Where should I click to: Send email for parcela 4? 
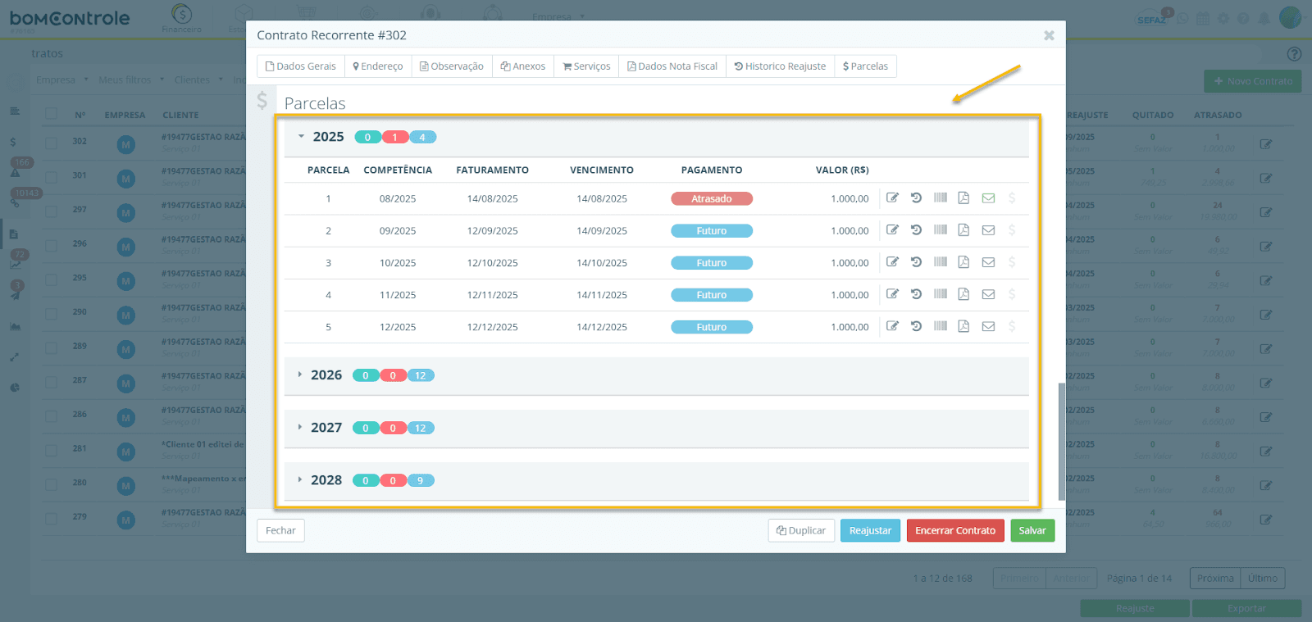pyautogui.click(x=988, y=294)
